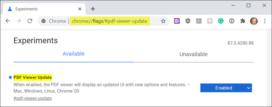Open the OneNote extension icon
Viewport: 272px width, 107px height.
(x=177, y=21)
